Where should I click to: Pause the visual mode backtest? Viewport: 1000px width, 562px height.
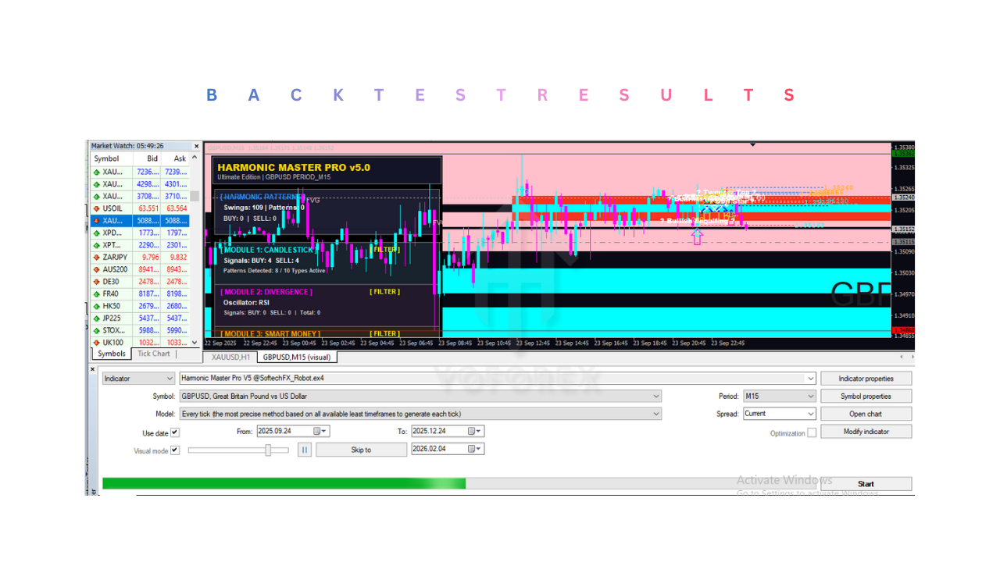pos(304,450)
